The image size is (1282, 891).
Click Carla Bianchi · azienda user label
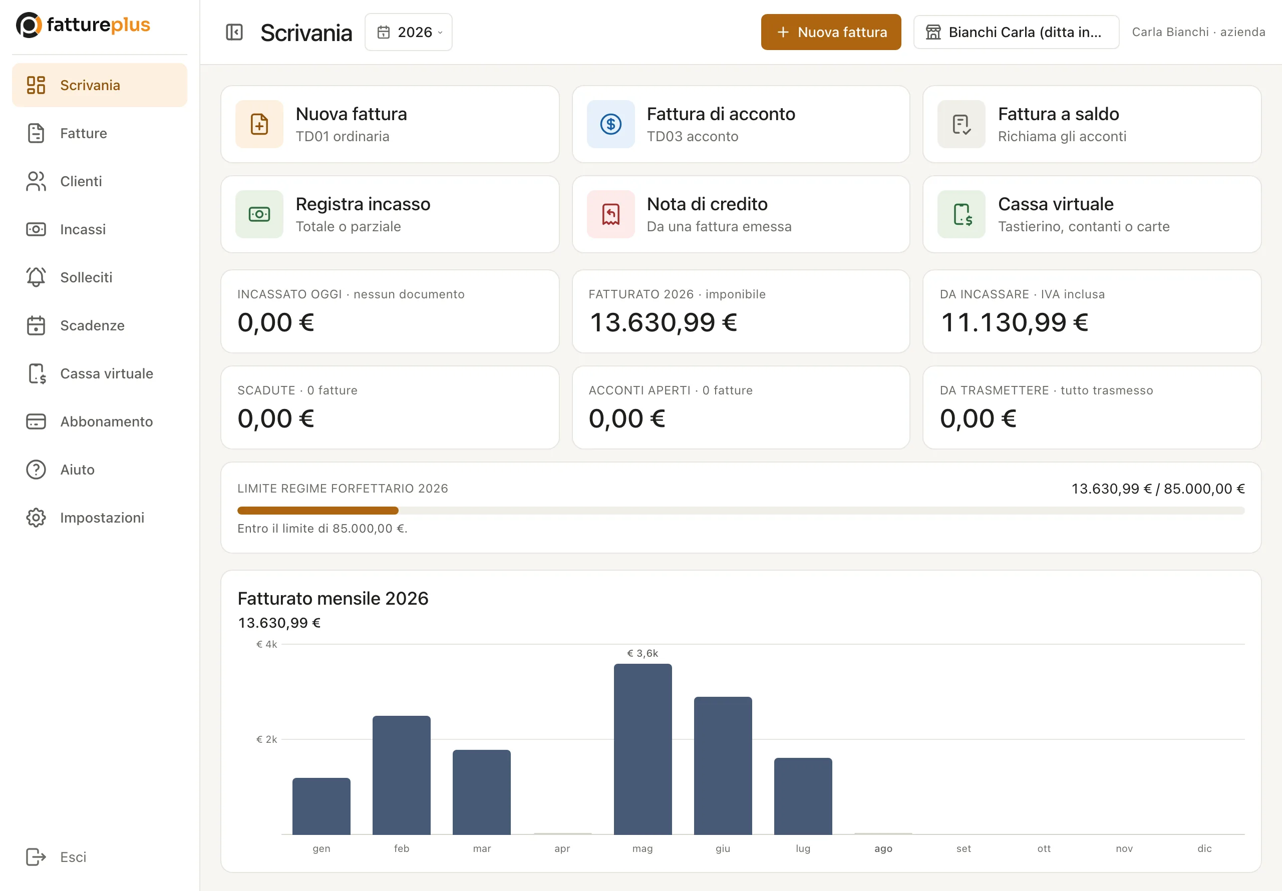(1199, 33)
